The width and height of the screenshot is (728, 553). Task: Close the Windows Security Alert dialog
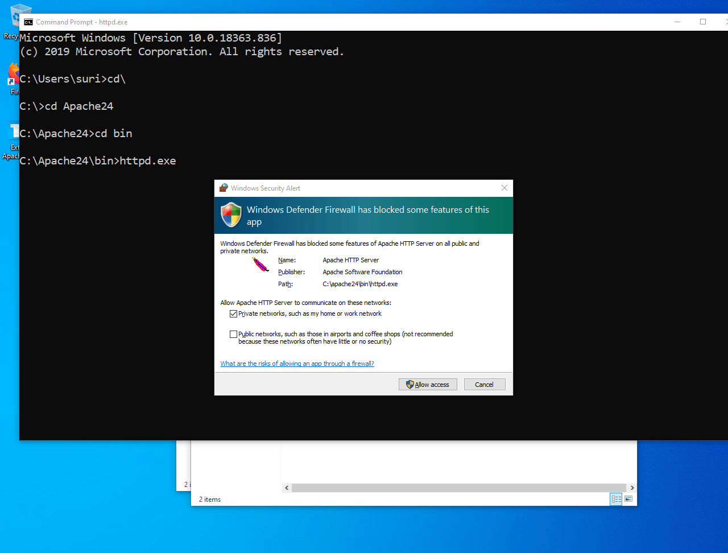pos(504,188)
